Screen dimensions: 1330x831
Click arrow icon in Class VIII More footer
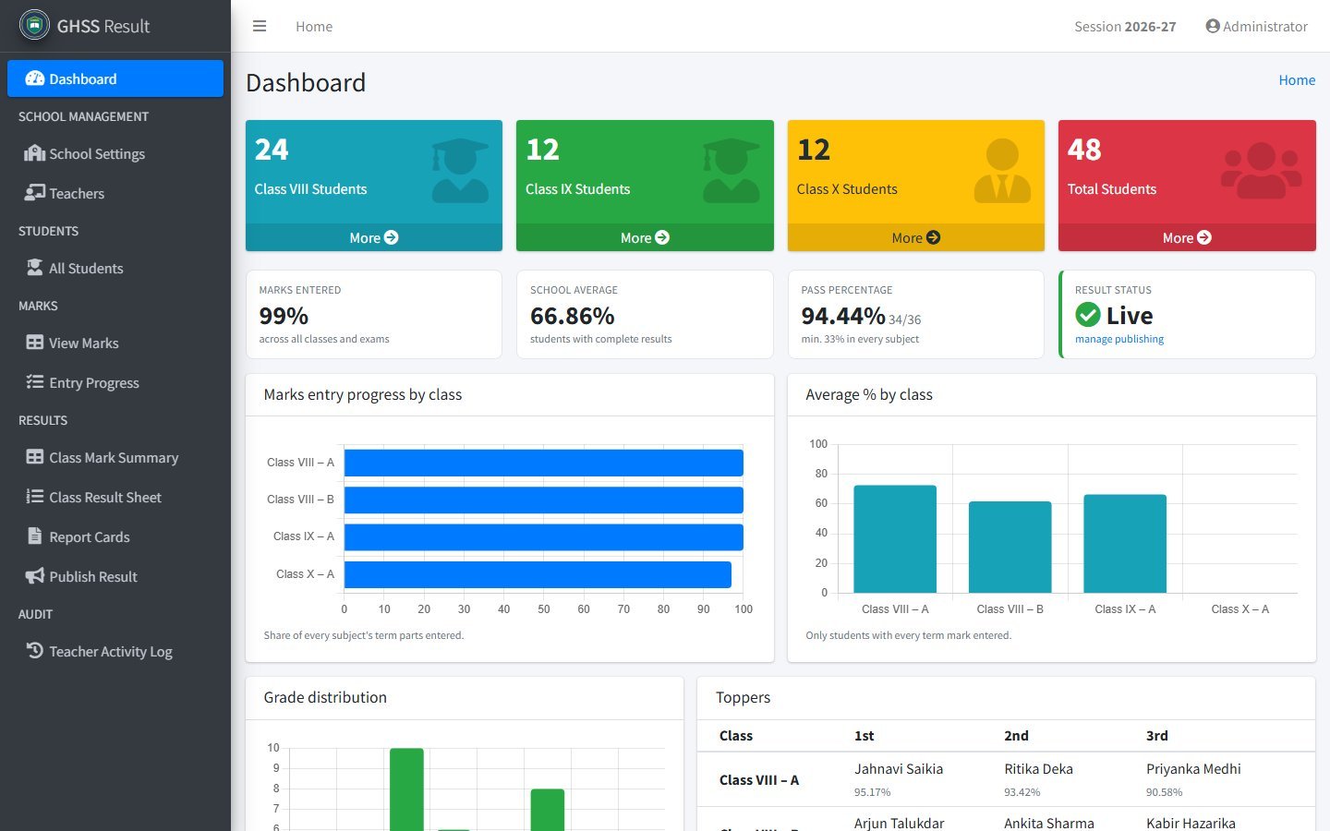coord(392,237)
